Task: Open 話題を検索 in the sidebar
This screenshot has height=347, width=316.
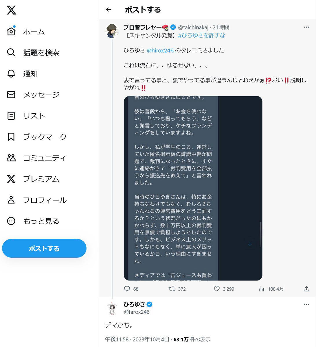Action: (33, 52)
